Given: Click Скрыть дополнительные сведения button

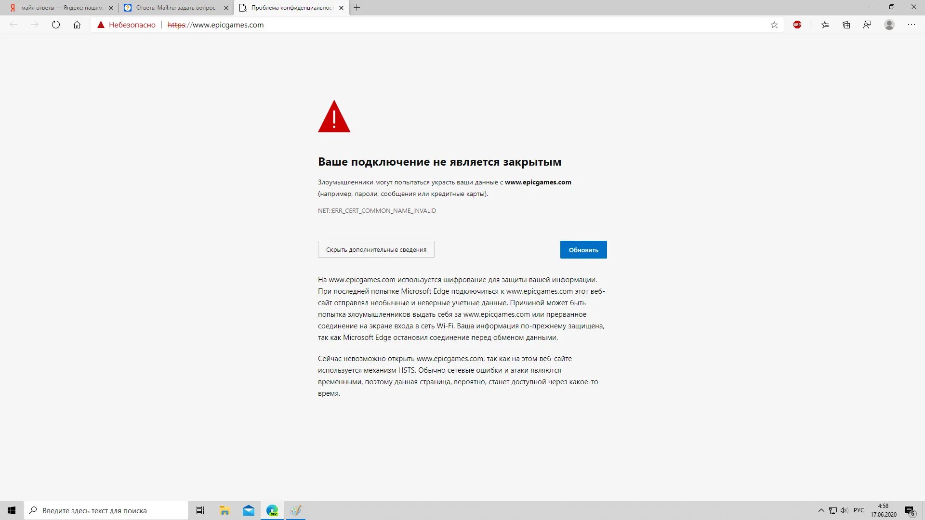Looking at the screenshot, I should pyautogui.click(x=376, y=249).
